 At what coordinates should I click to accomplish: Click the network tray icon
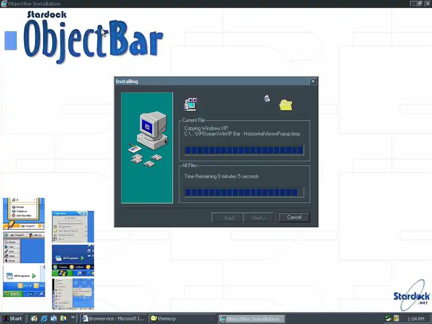tap(389, 318)
